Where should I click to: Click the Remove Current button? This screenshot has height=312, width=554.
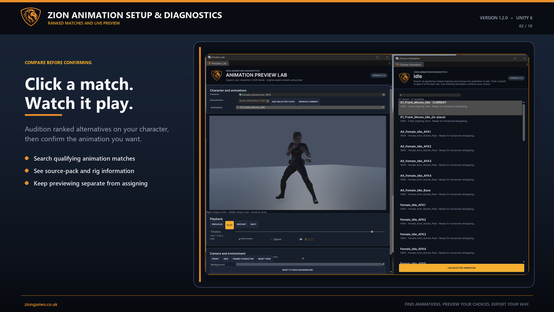click(308, 101)
